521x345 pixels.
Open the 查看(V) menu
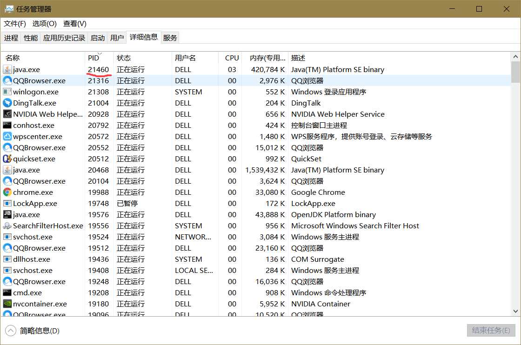(x=75, y=24)
